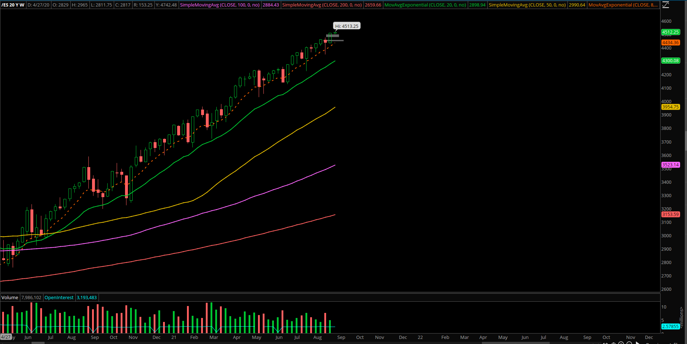The width and height of the screenshot is (687, 344).
Task: Click the Y: 4742.48 cursor value
Action: click(x=166, y=5)
